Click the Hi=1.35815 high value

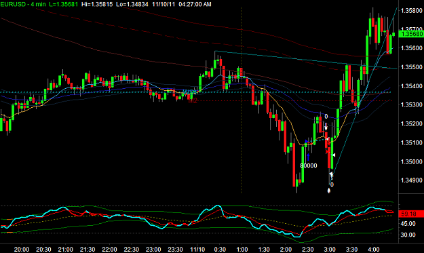[x=97, y=4]
